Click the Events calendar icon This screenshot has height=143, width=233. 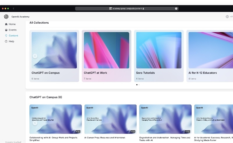coord(6,30)
